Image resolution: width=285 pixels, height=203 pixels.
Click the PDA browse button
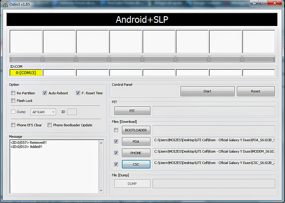click(136, 142)
